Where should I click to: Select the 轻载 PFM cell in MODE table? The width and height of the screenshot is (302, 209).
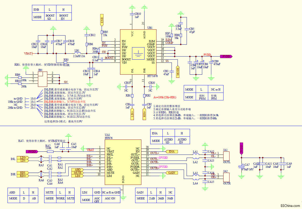tap(216, 97)
